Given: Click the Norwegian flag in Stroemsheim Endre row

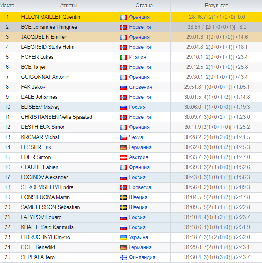Looking at the screenshot, I should (124, 187).
